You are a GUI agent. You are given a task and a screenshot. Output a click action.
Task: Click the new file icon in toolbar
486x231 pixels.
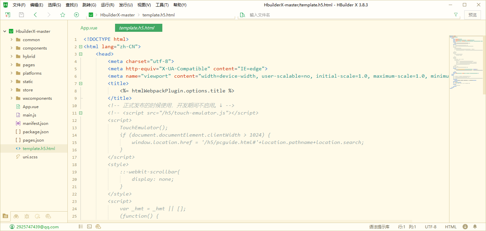coord(8,15)
